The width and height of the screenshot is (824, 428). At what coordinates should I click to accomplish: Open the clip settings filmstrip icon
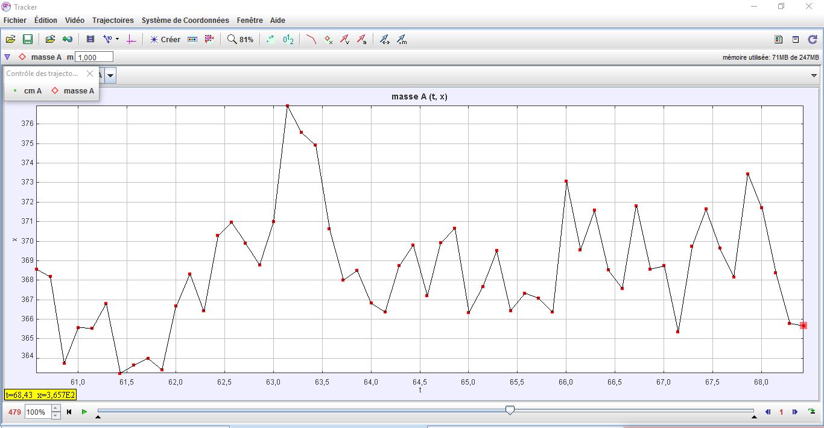click(90, 39)
